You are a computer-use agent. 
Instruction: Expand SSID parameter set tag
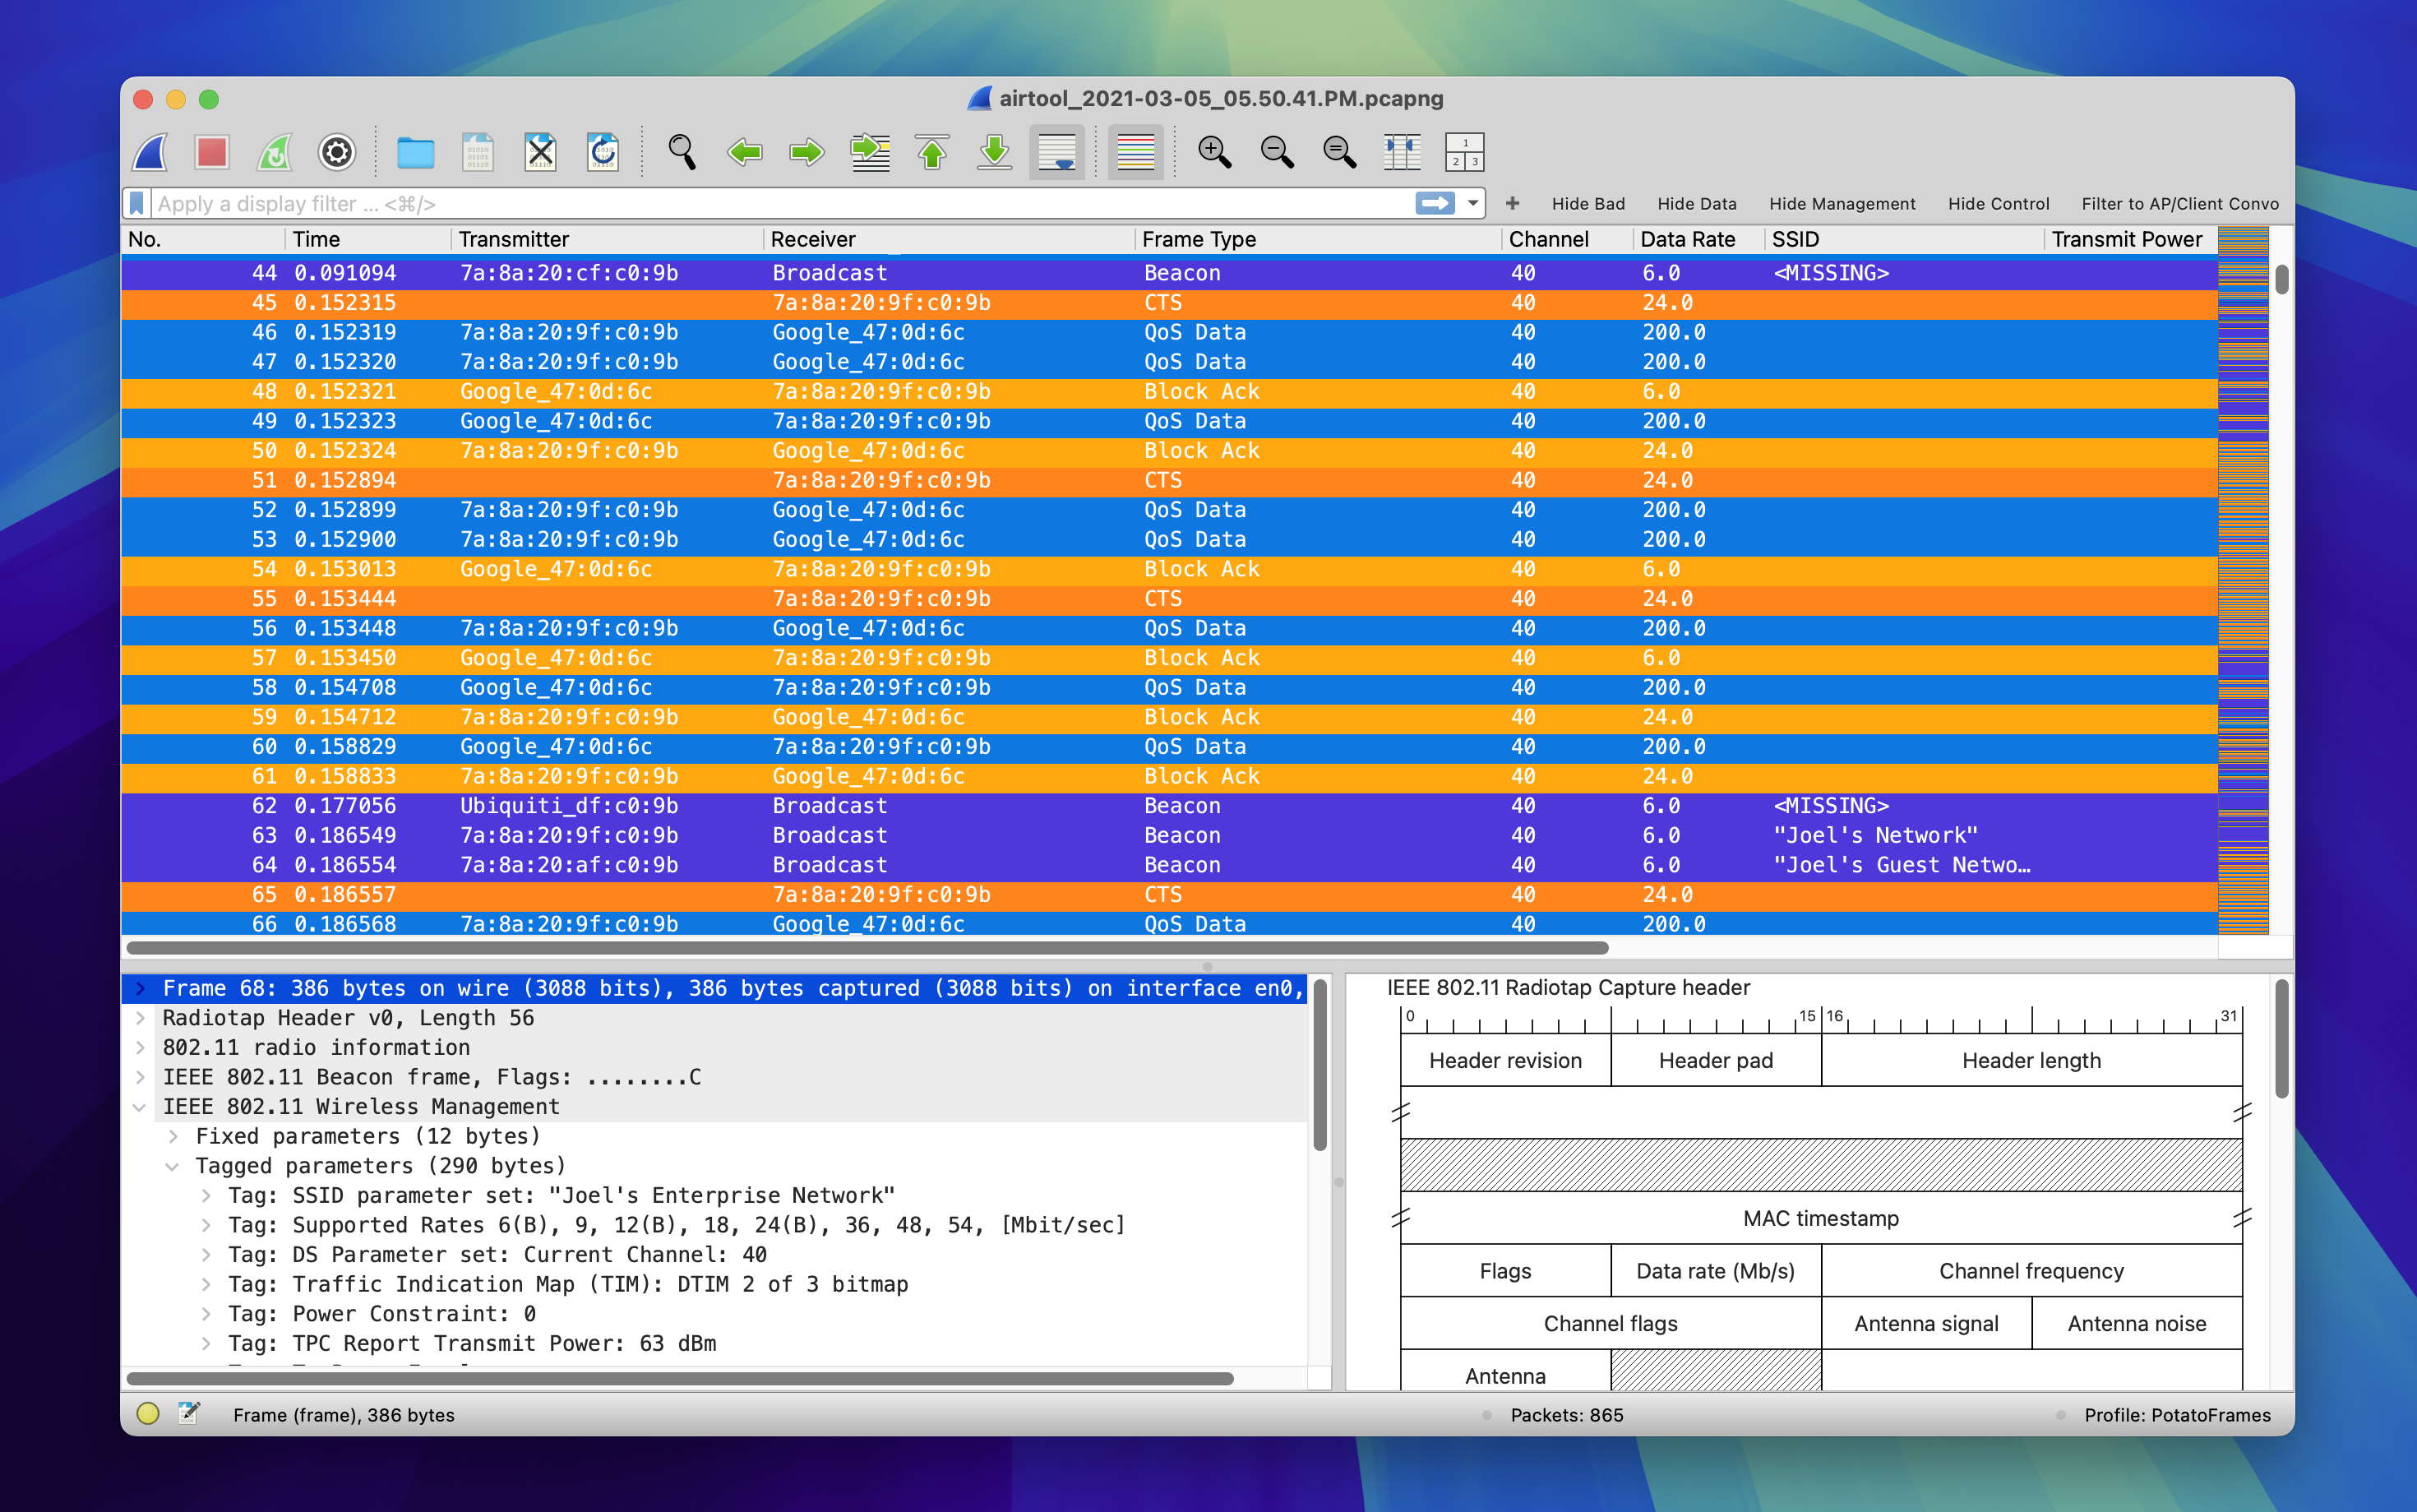[206, 1196]
